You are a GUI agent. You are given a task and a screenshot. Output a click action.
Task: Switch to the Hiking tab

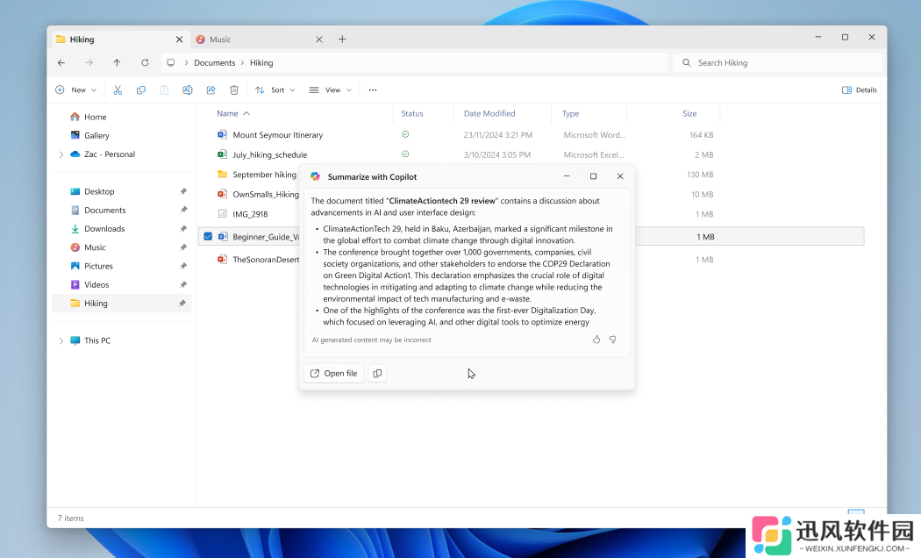tap(120, 39)
